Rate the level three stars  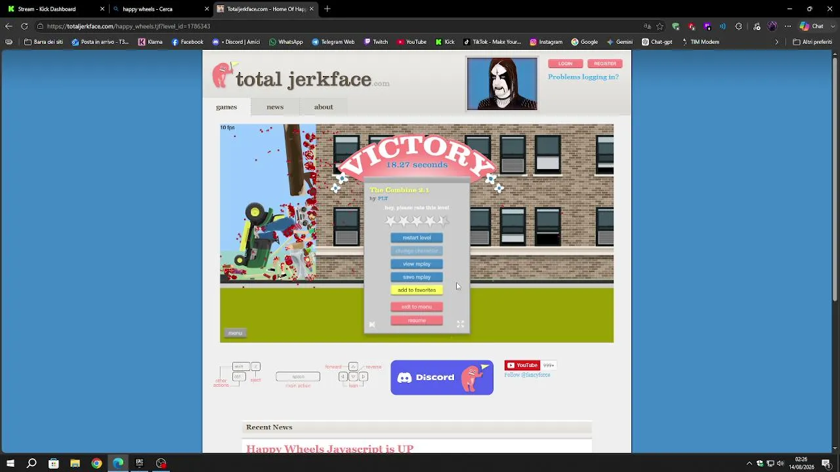click(x=417, y=221)
